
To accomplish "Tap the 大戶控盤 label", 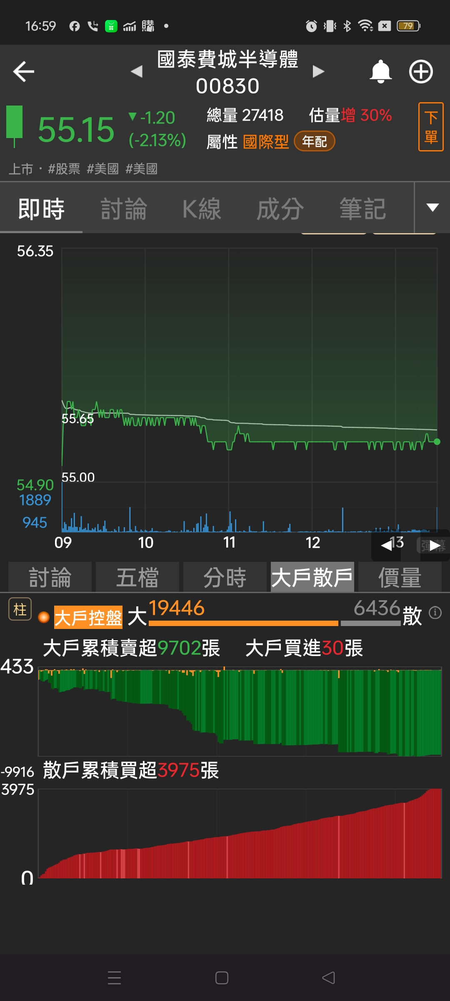I will (x=88, y=617).
